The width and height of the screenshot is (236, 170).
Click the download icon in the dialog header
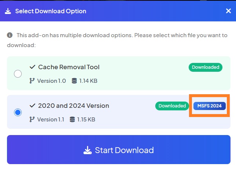pyautogui.click(x=8, y=11)
